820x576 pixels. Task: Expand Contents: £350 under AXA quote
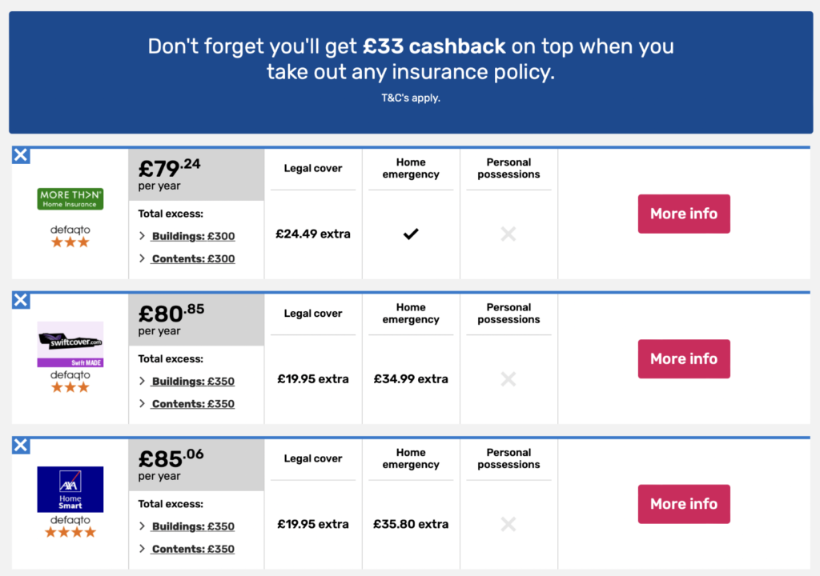(187, 549)
